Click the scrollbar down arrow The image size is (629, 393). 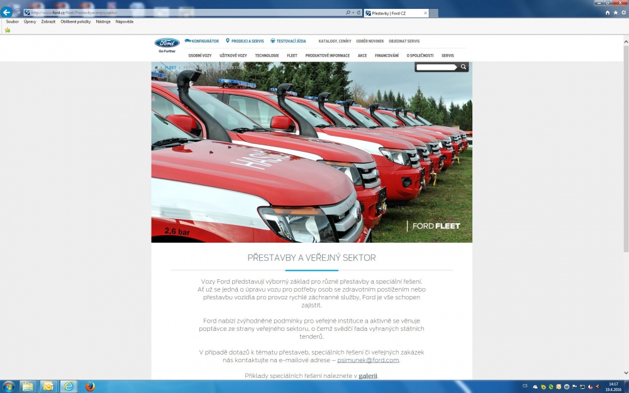[x=626, y=373]
